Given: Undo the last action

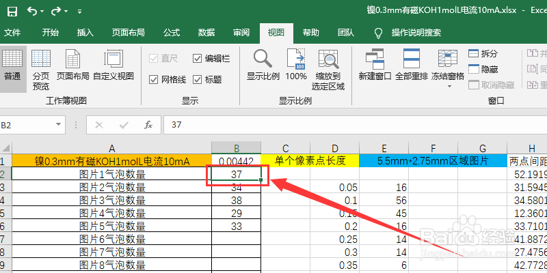Looking at the screenshot, I should click(x=31, y=12).
